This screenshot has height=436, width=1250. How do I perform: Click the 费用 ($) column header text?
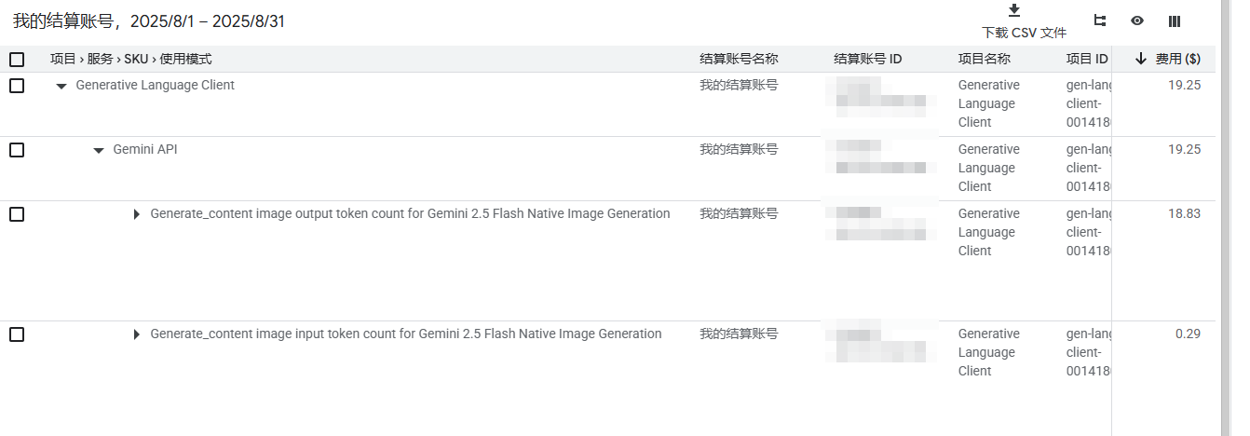point(1178,59)
